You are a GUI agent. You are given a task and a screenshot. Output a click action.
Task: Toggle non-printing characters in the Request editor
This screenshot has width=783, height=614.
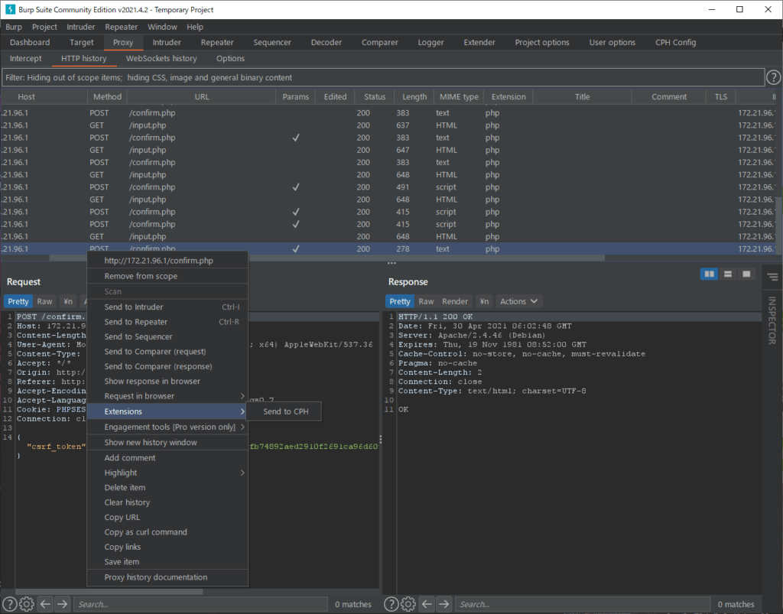coord(67,301)
